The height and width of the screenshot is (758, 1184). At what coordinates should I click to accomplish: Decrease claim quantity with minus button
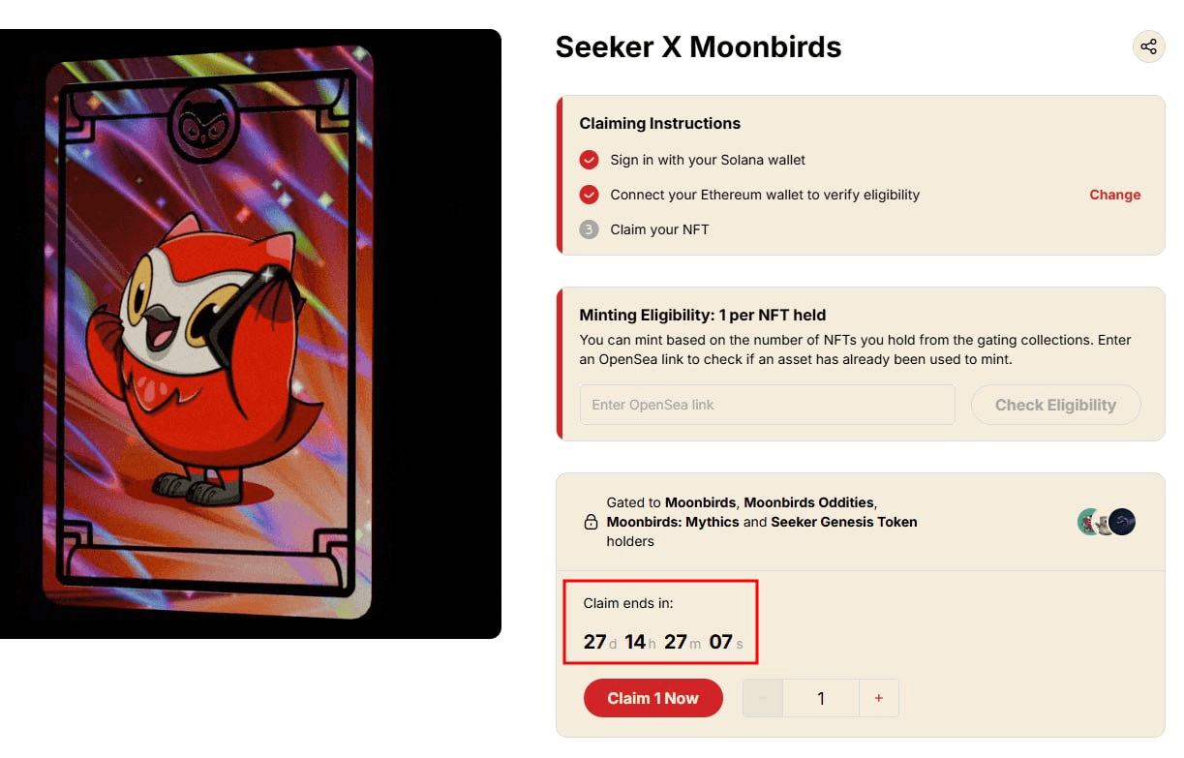[763, 698]
